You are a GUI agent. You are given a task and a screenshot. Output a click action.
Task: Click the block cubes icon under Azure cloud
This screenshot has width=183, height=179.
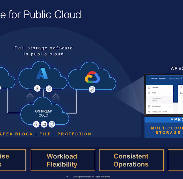click(x=37, y=88)
